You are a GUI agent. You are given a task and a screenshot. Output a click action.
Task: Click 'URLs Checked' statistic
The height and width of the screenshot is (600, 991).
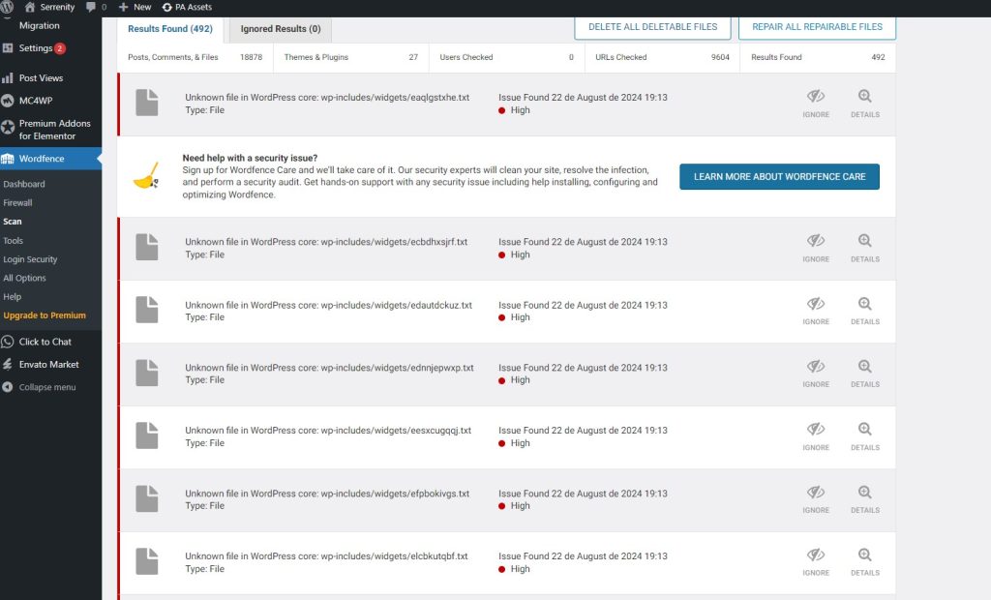tap(662, 57)
